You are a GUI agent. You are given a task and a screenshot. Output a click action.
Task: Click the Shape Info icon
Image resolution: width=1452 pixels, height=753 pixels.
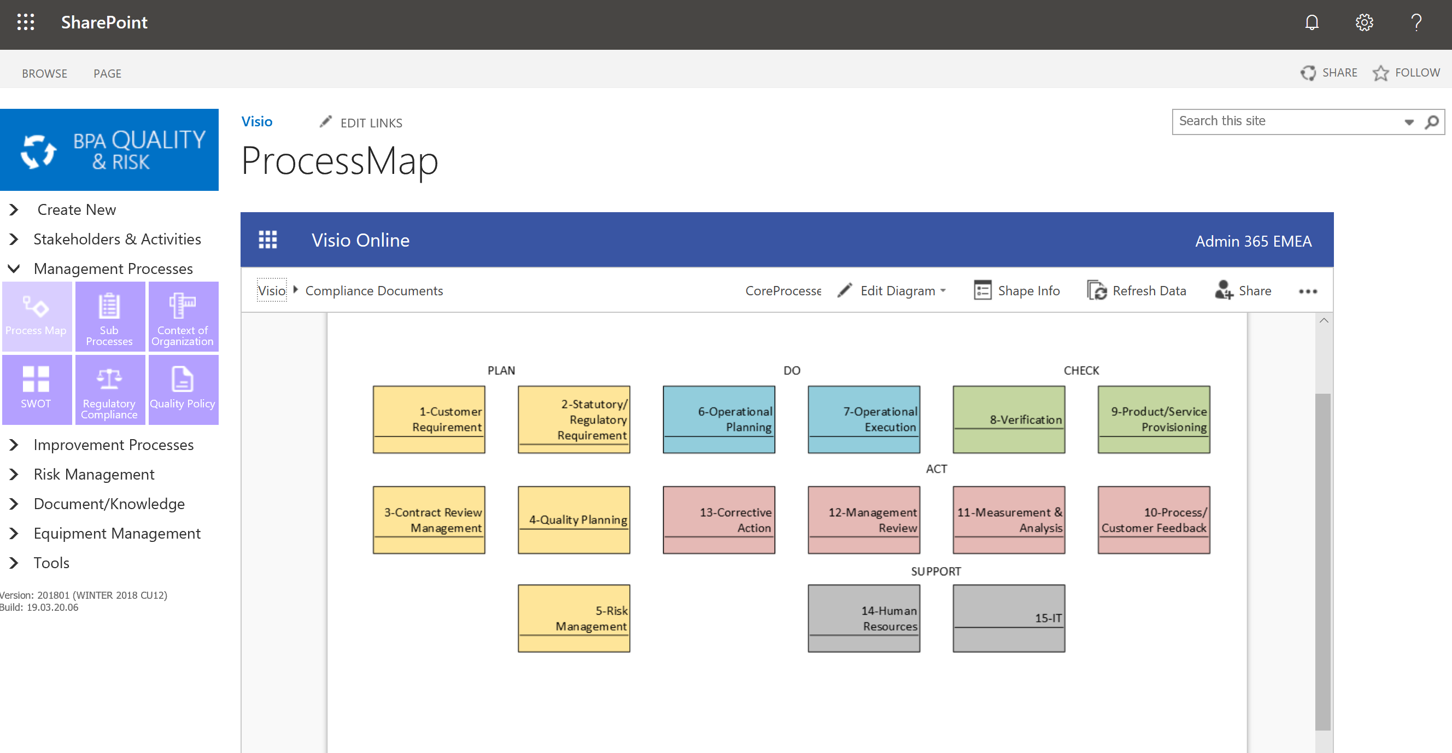point(982,290)
